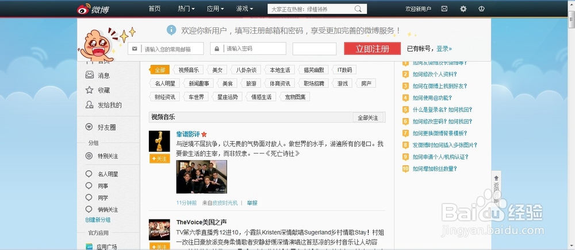Click the info icon in welcome banner

171,30
